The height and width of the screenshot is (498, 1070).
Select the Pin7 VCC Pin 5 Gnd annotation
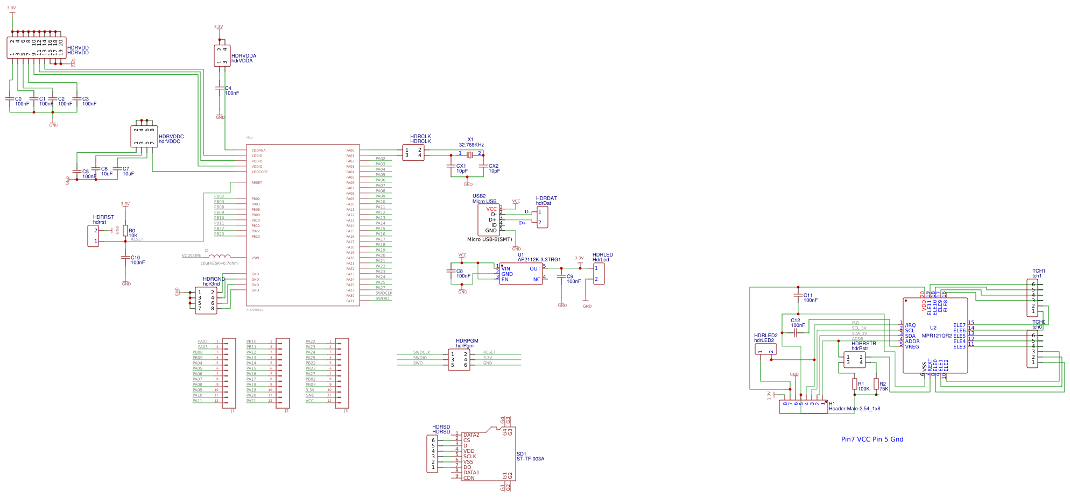[872, 439]
